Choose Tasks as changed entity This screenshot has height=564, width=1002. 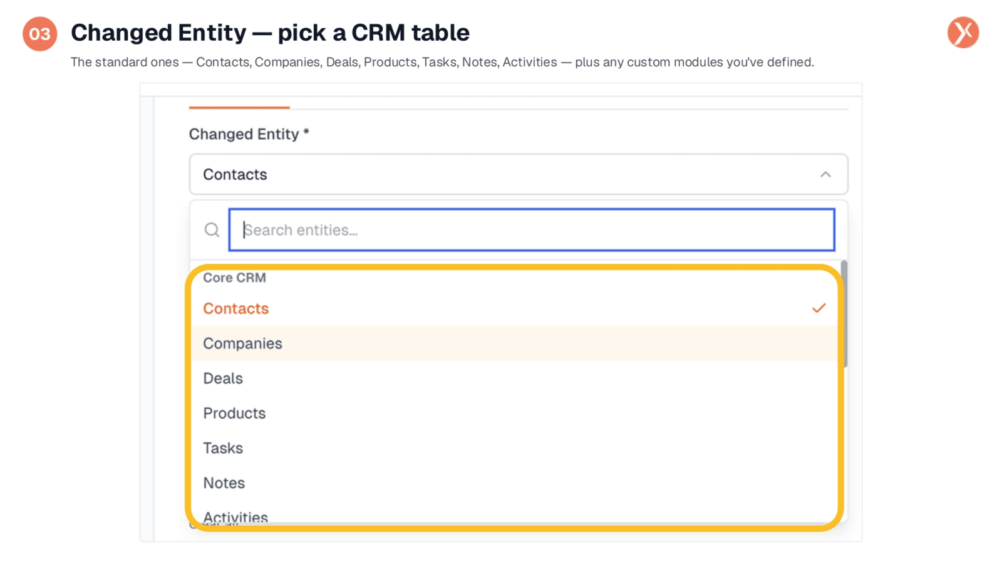click(x=514, y=448)
